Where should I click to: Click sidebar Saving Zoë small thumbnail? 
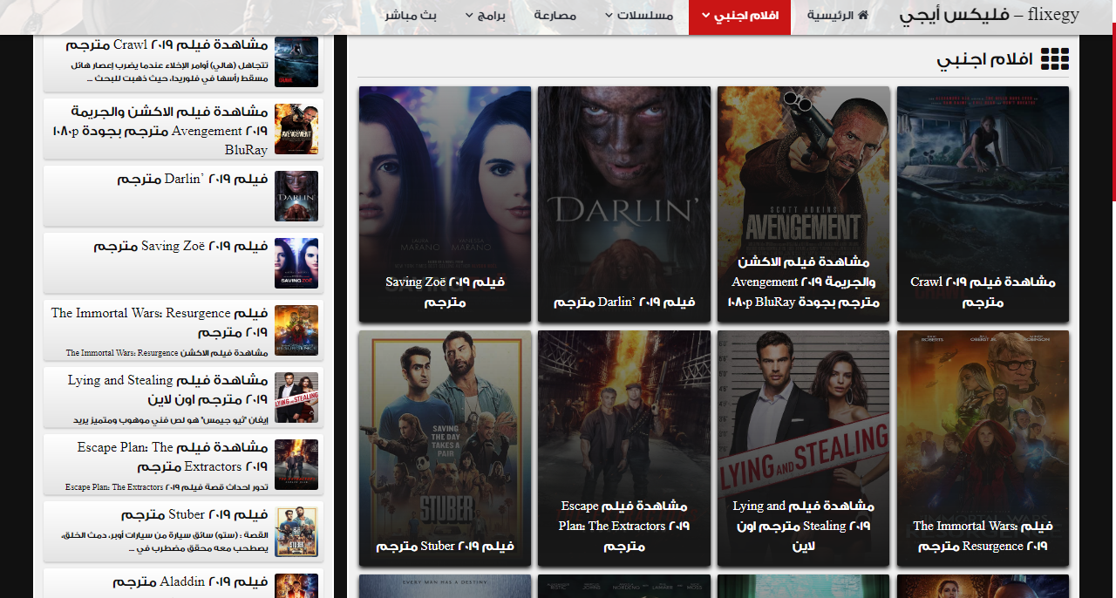click(296, 263)
